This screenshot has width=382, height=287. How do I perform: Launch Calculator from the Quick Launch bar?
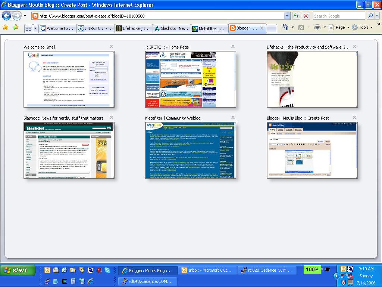tap(73, 281)
